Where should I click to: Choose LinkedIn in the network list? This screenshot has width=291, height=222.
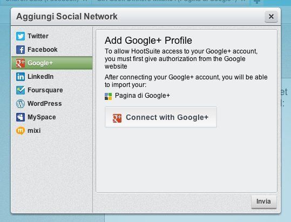click(52, 77)
